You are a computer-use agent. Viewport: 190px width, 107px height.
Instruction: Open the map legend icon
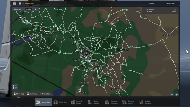[15, 87]
